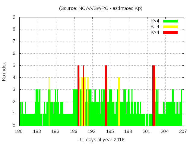Select the yellow Kp=4 bar near day 185
The image size is (193, 144).
(x=49, y=102)
